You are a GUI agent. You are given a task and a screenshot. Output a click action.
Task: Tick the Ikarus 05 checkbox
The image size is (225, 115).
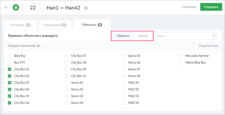click(x=124, y=56)
